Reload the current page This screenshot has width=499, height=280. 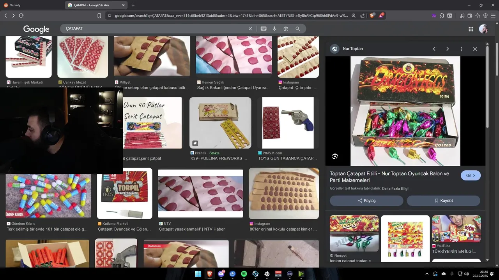point(21,16)
